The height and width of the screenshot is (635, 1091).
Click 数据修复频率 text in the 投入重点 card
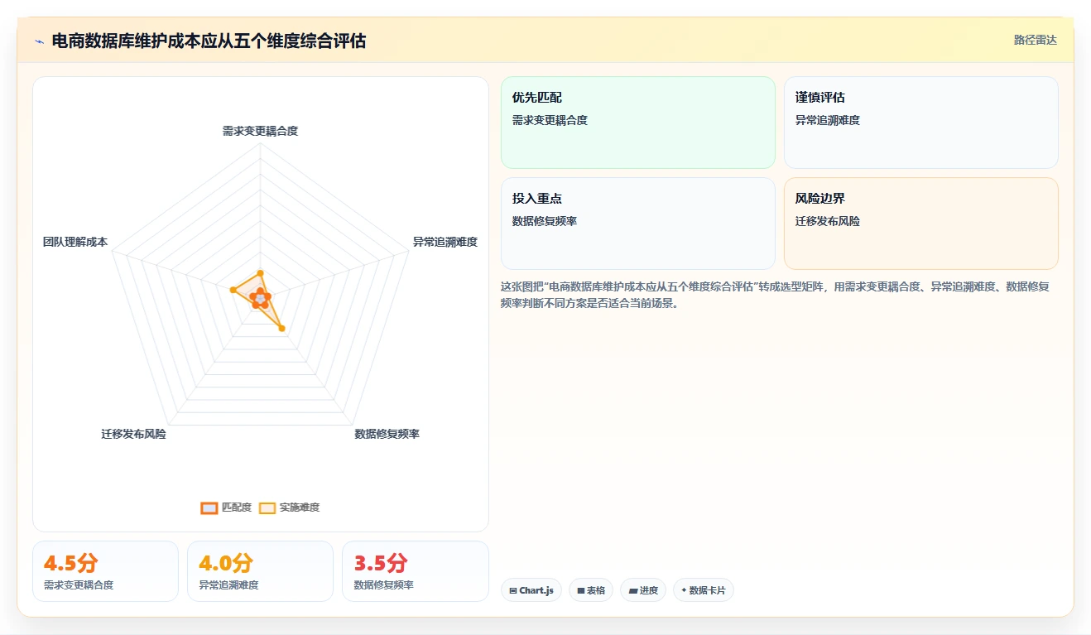[545, 221]
